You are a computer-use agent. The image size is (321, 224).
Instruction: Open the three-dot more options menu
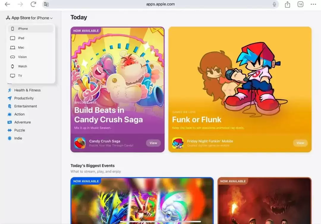click(x=313, y=4)
